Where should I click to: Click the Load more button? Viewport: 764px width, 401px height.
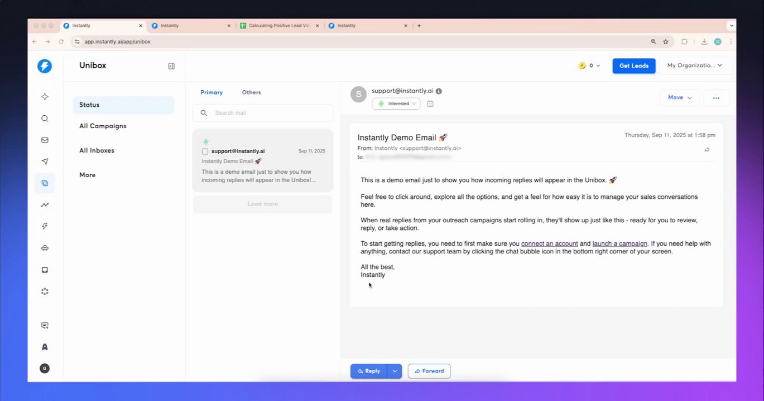[x=262, y=204]
